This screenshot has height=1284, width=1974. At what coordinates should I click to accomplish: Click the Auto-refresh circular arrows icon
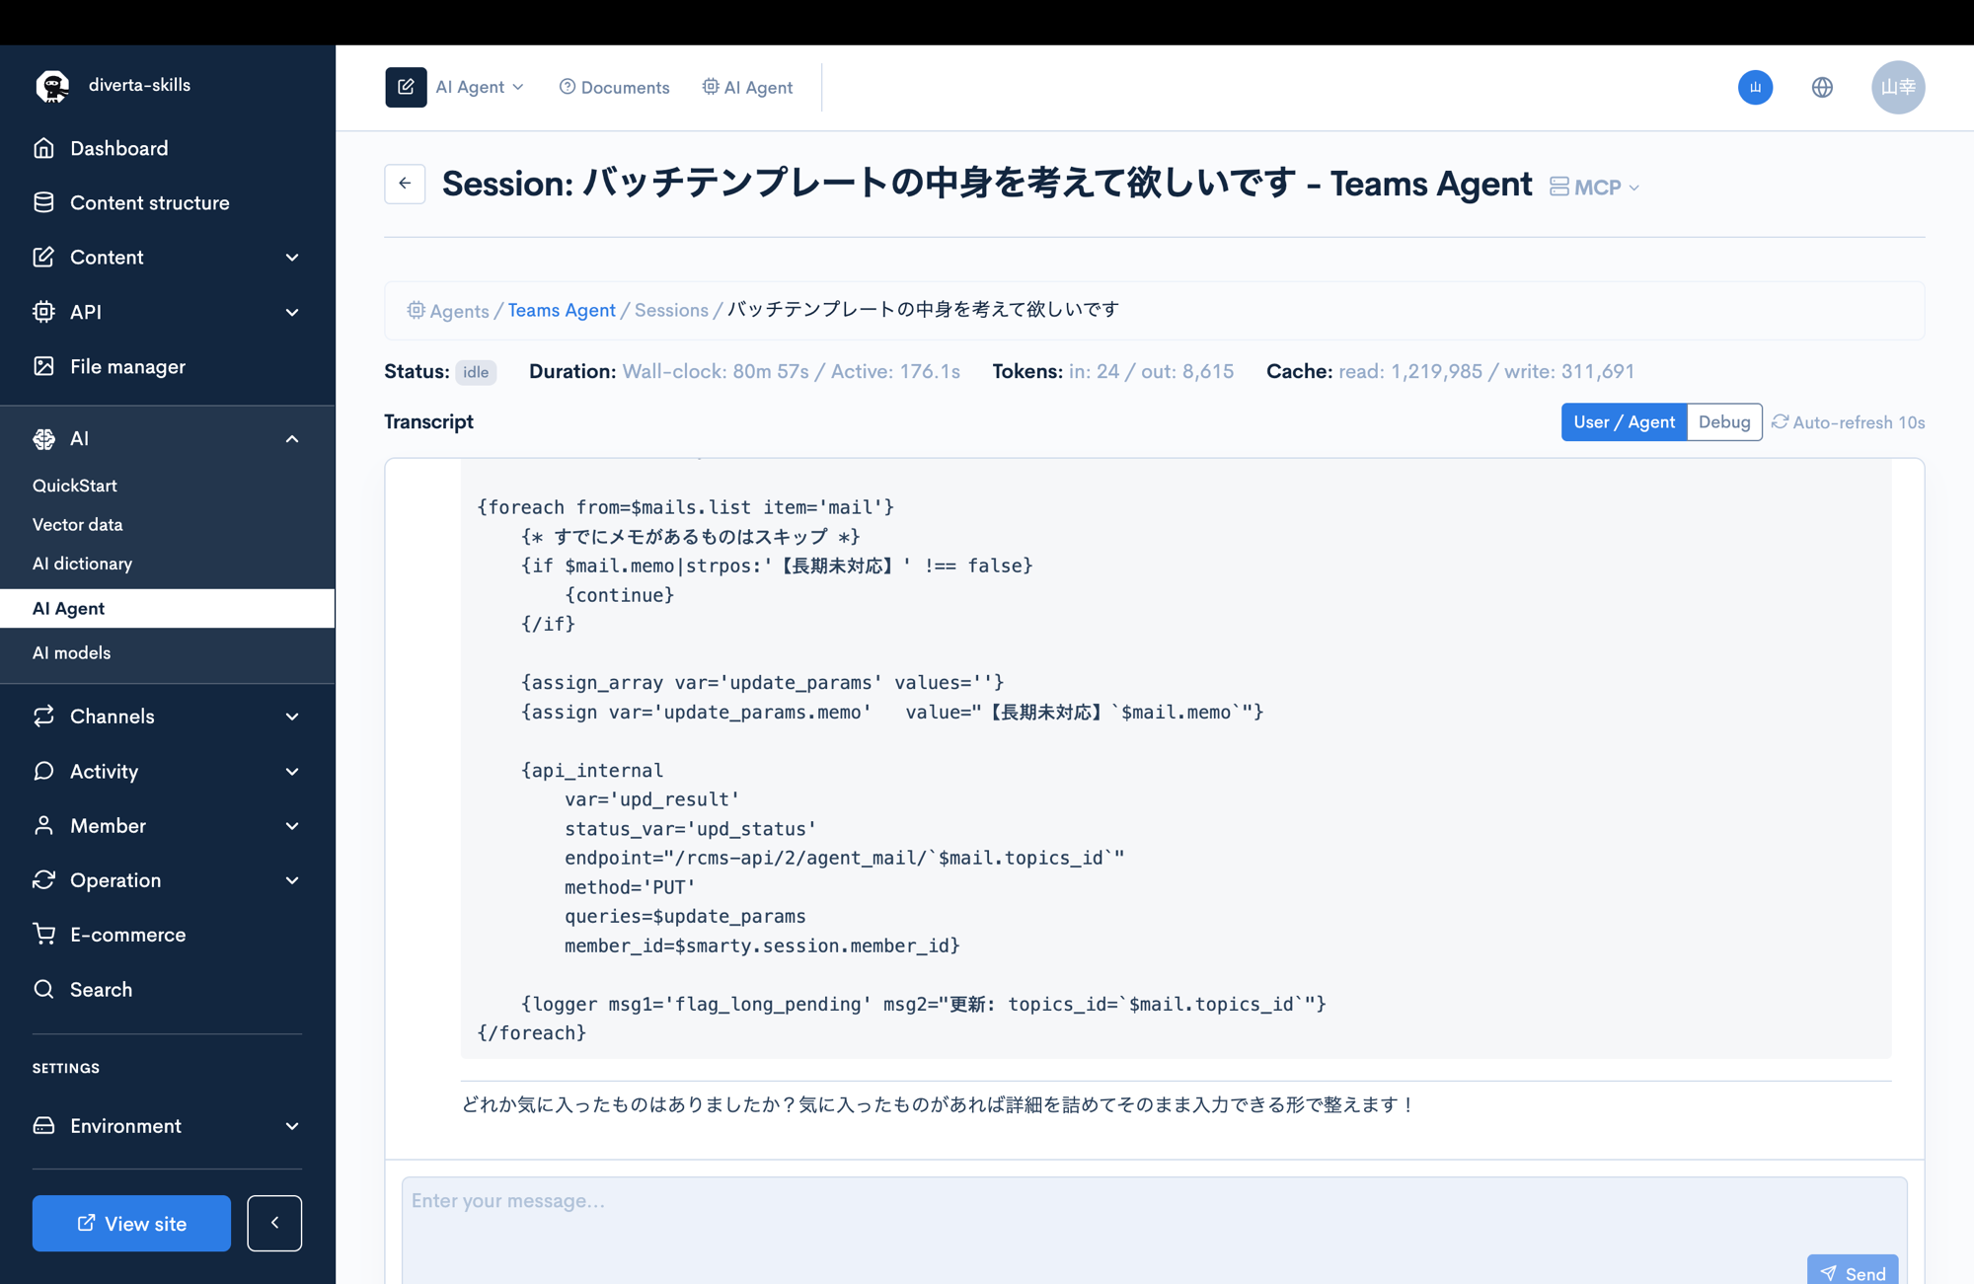[1780, 421]
